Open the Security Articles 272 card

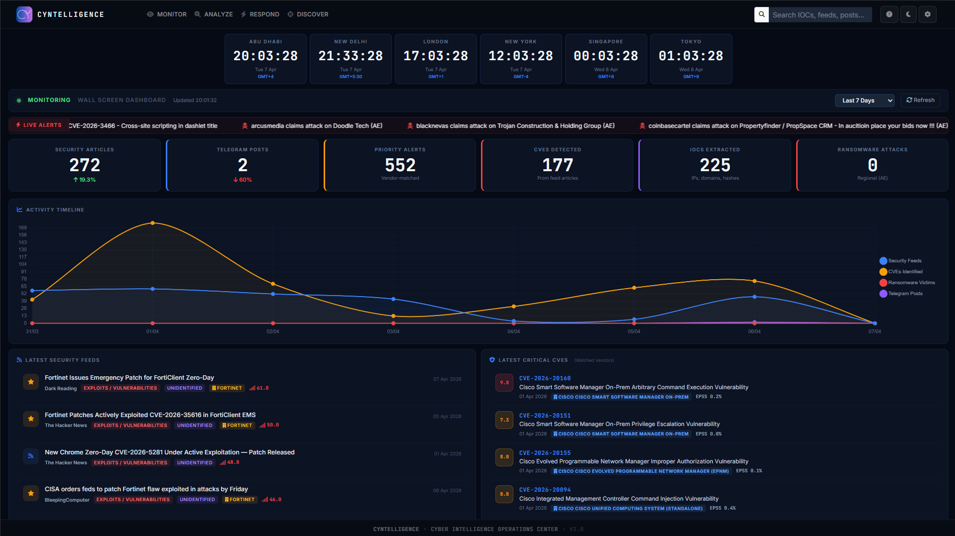pos(85,165)
